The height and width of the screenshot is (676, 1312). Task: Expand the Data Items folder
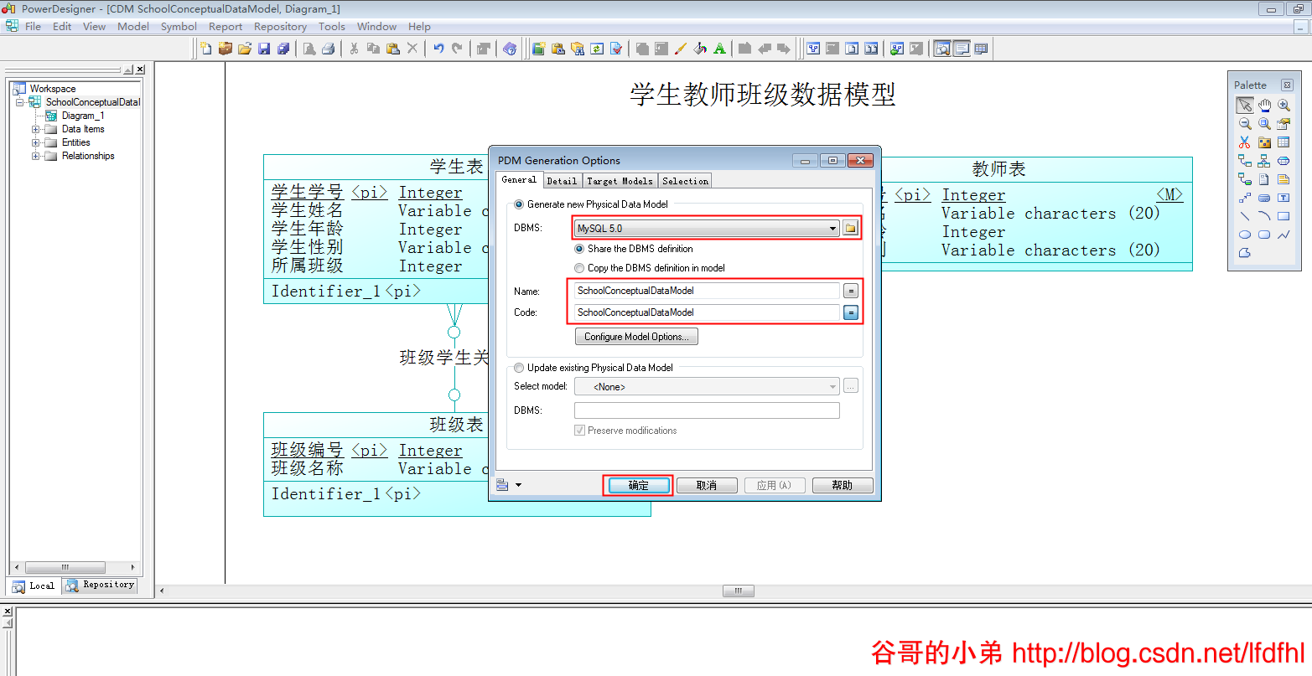(36, 129)
